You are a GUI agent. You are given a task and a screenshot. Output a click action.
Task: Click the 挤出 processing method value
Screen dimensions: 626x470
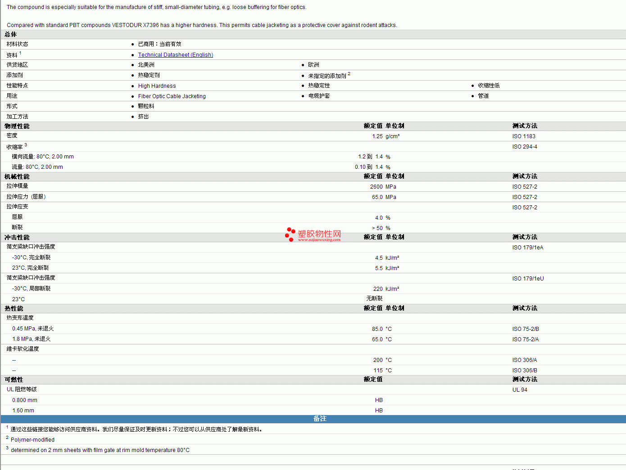(x=144, y=117)
